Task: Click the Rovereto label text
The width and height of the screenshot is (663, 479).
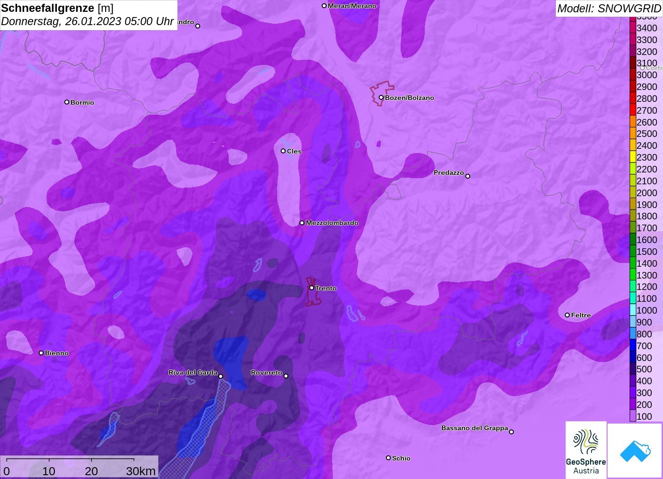Action: coord(267,372)
